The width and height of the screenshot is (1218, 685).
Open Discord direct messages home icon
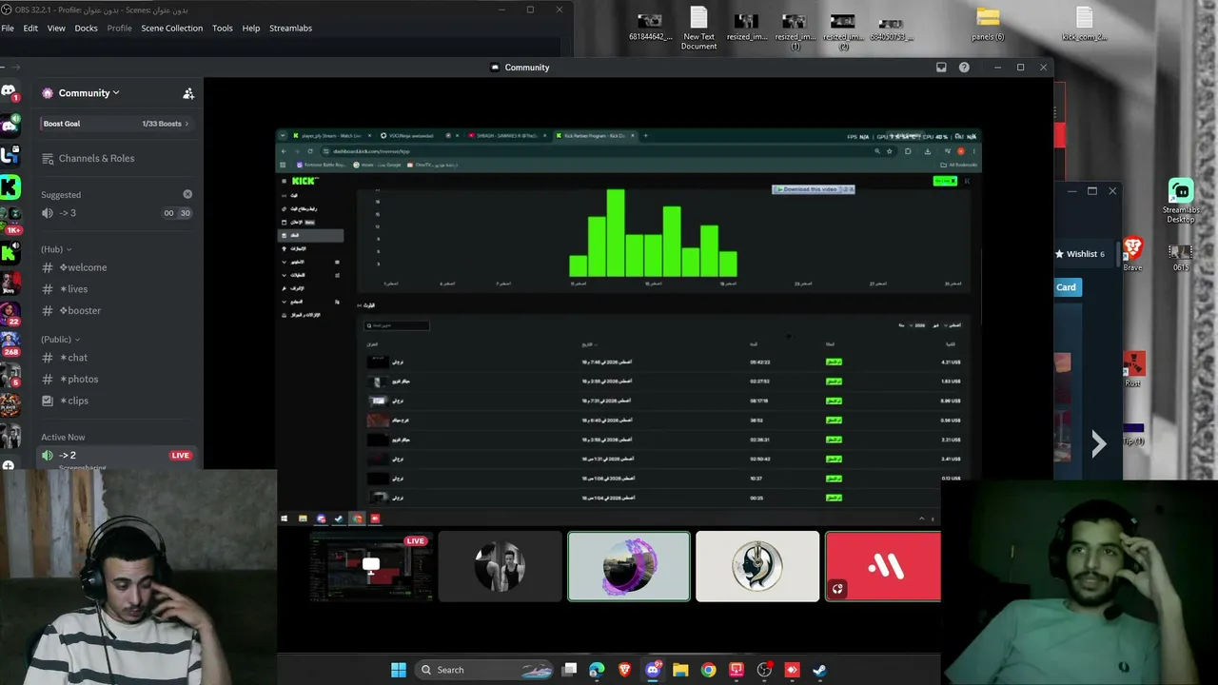(x=10, y=91)
